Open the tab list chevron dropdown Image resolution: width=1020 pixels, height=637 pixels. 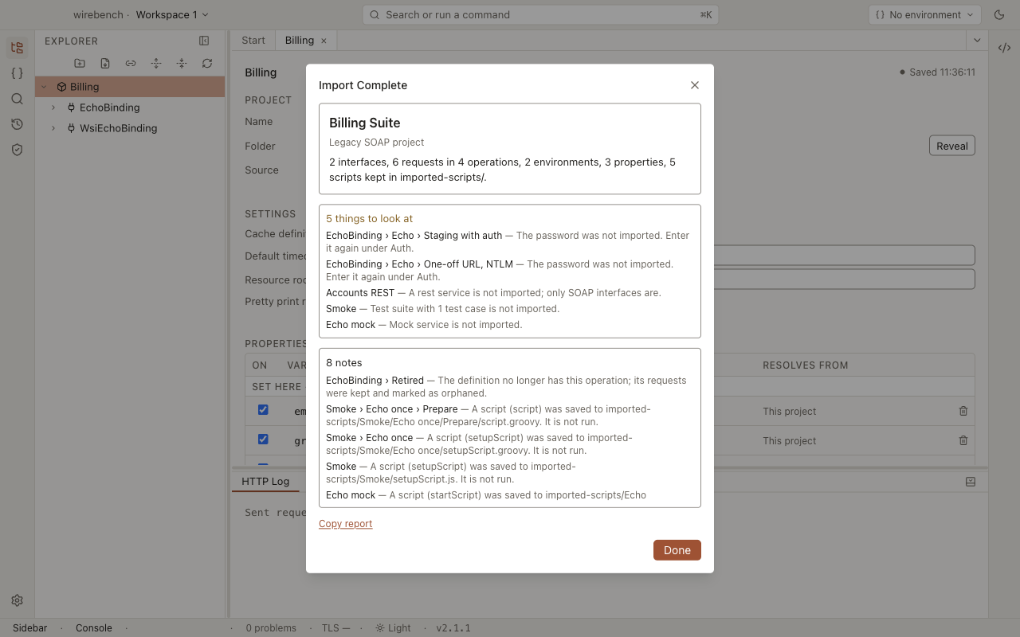[977, 40]
